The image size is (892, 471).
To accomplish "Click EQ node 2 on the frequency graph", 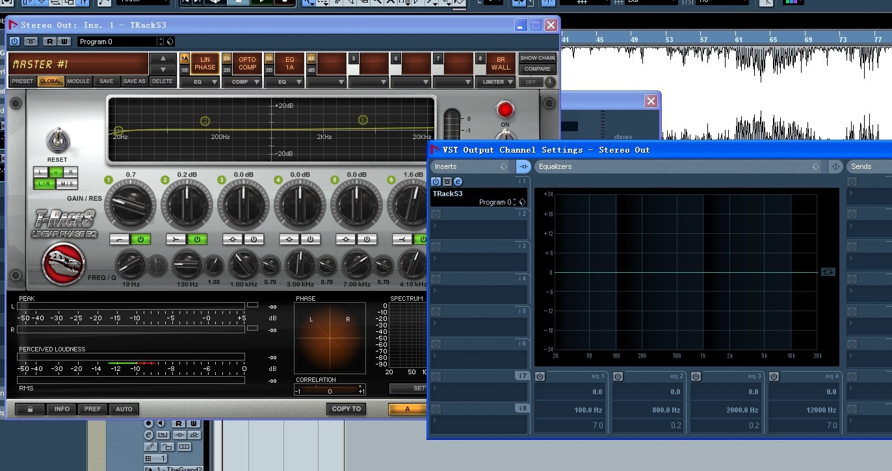I will pyautogui.click(x=205, y=121).
